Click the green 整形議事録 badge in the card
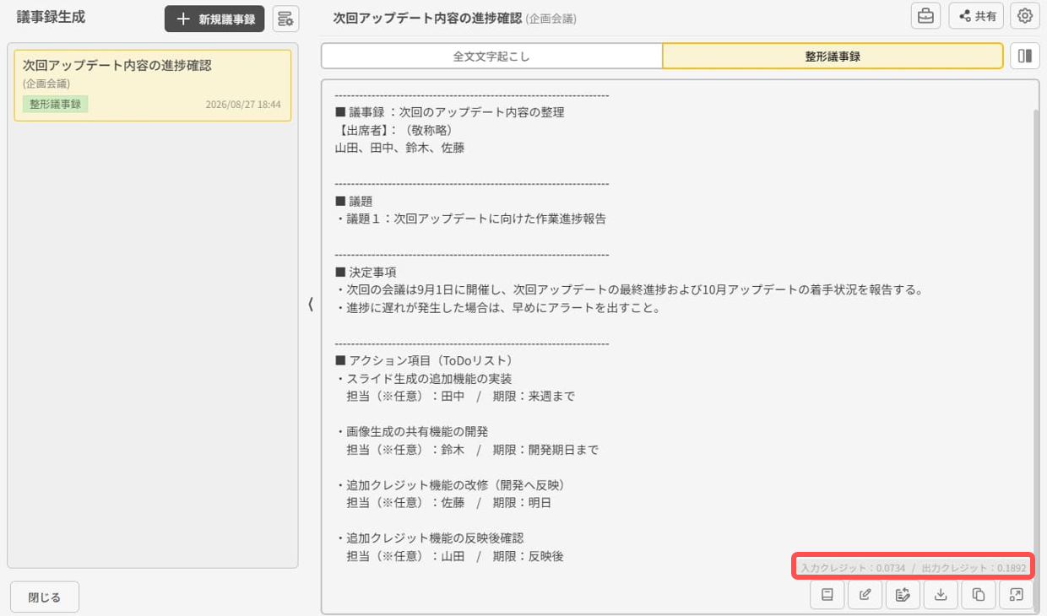This screenshot has height=616, width=1047. (x=55, y=105)
